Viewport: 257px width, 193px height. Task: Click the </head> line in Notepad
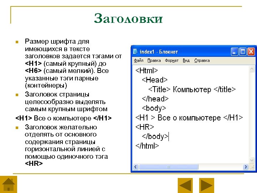pyautogui.click(x=155, y=99)
